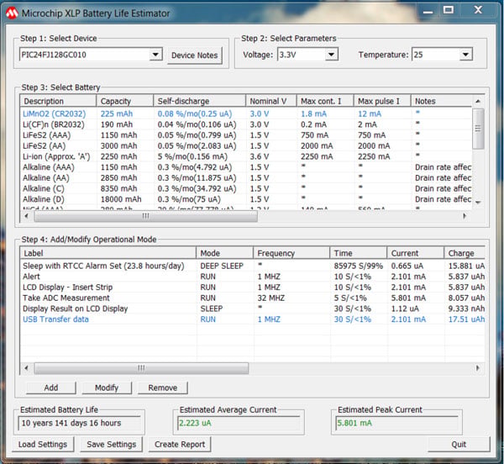Viewport: 504px width, 464px height.
Task: Click the Quit button
Action: [x=459, y=444]
